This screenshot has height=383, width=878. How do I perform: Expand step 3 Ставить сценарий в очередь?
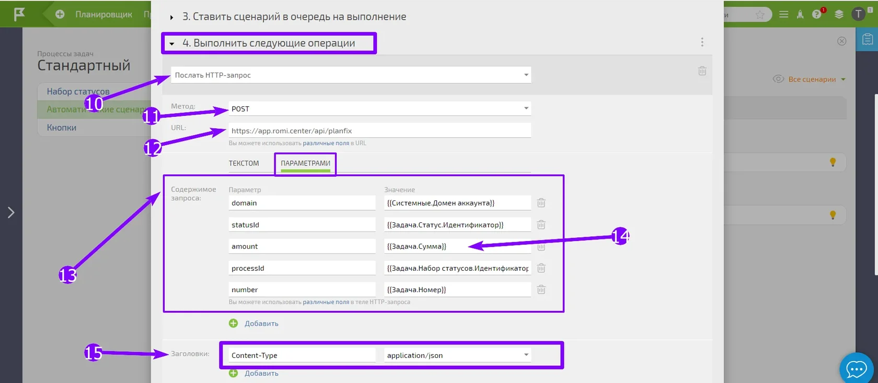click(171, 17)
